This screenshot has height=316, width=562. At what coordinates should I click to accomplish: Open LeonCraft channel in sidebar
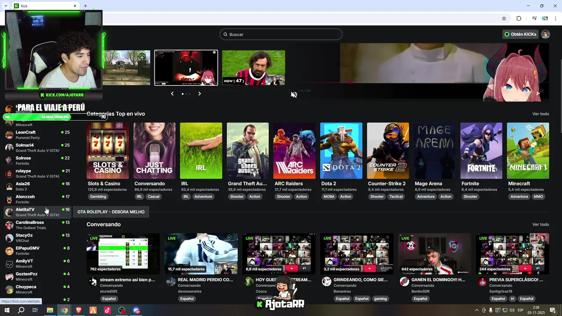pyautogui.click(x=37, y=135)
